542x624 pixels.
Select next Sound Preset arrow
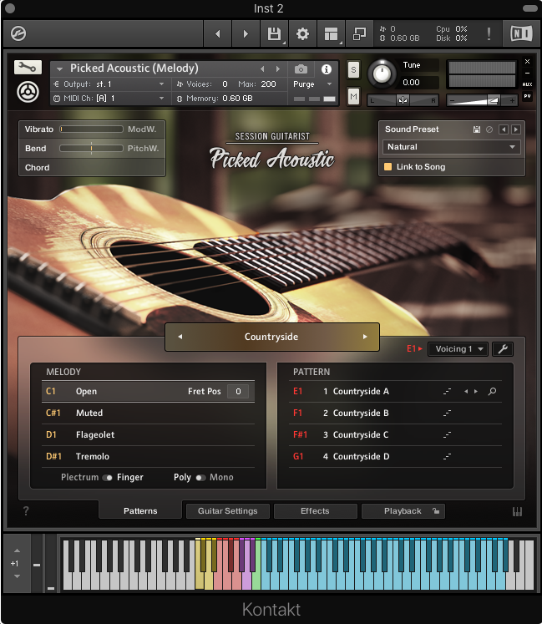pos(516,129)
